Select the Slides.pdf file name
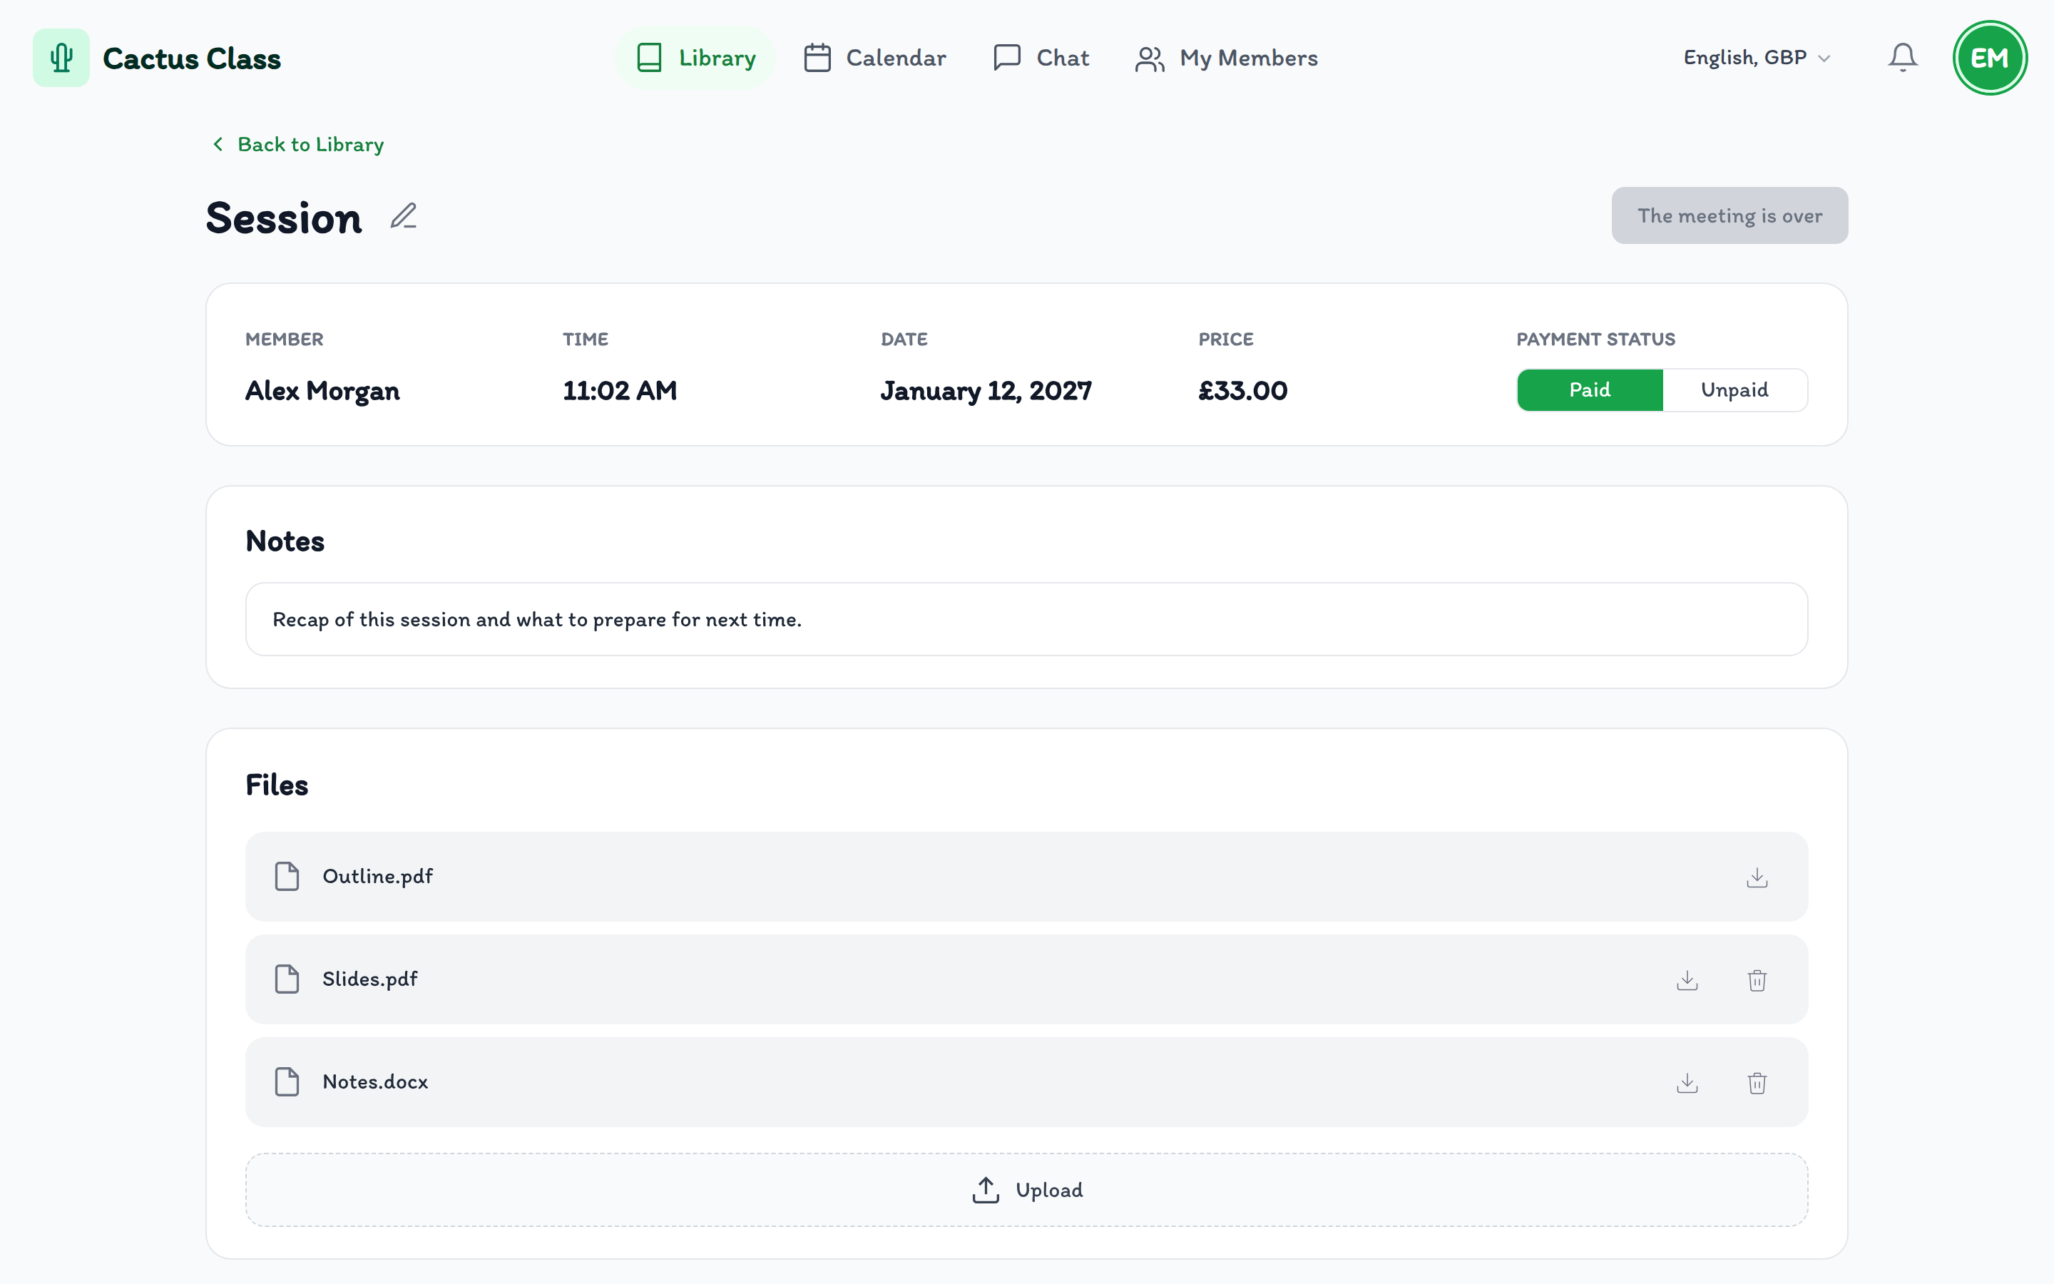 pyautogui.click(x=370, y=979)
